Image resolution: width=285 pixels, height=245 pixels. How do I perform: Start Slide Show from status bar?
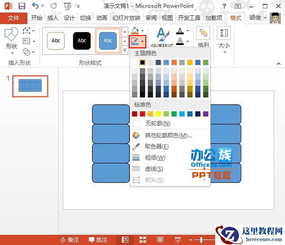point(178,240)
